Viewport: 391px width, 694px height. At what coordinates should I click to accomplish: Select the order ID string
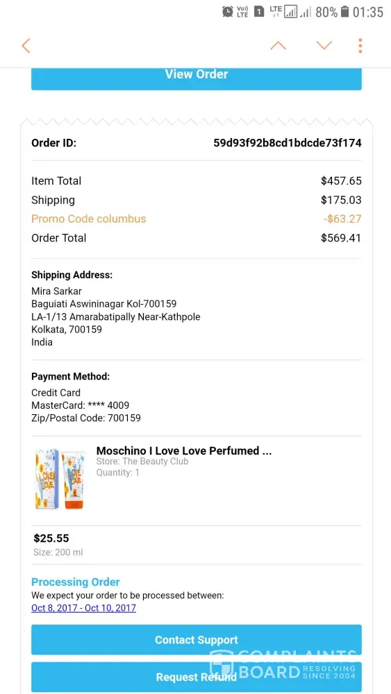(288, 143)
